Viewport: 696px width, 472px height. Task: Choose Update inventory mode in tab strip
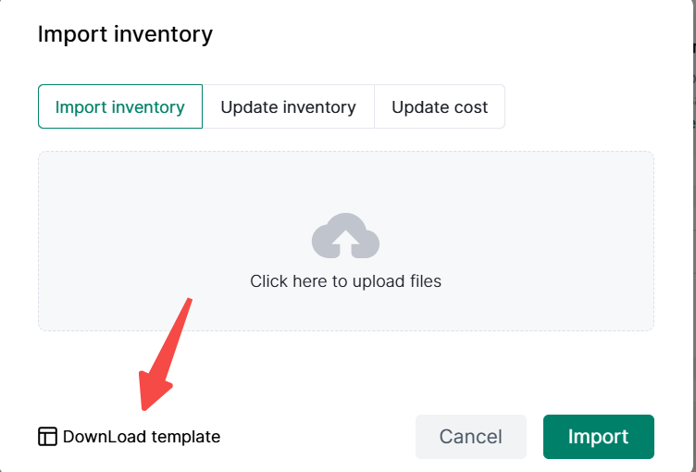tap(288, 107)
